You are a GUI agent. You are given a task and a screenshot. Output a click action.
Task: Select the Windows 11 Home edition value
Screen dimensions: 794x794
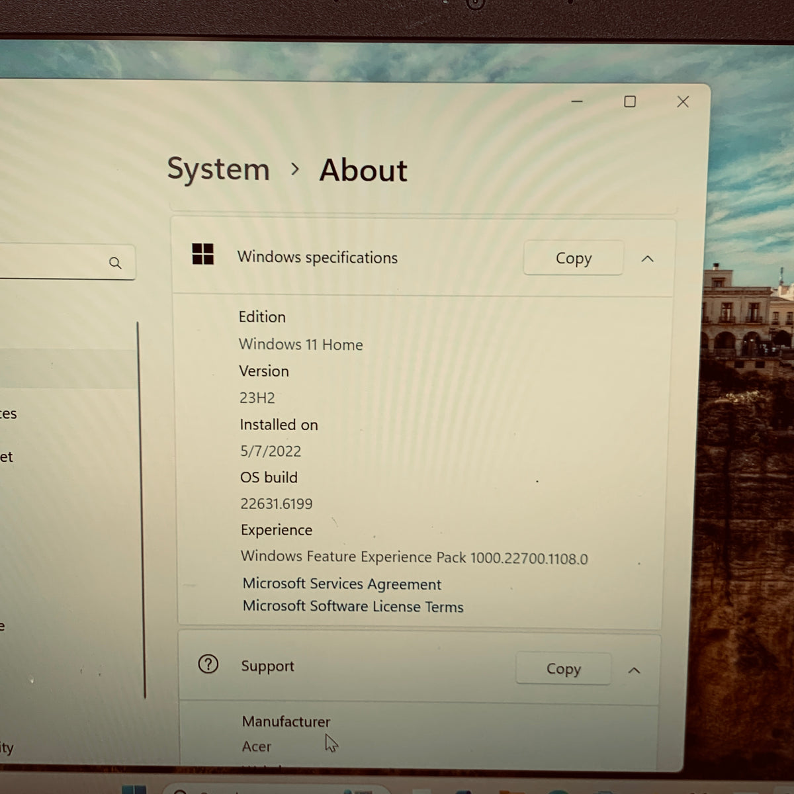300,345
